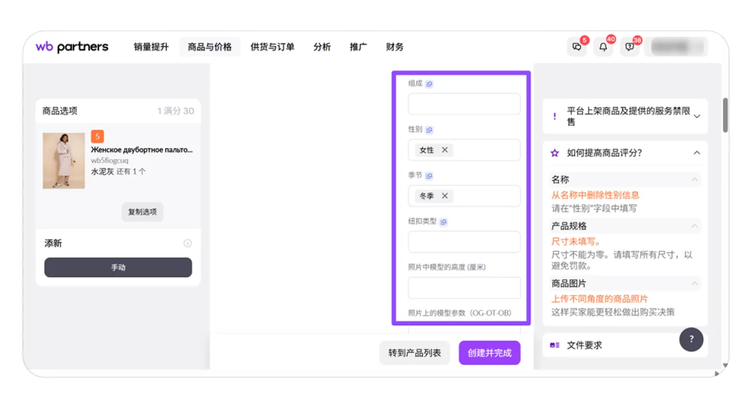The width and height of the screenshot is (752, 408).
Task: Open the 分析 menu
Action: (x=322, y=47)
